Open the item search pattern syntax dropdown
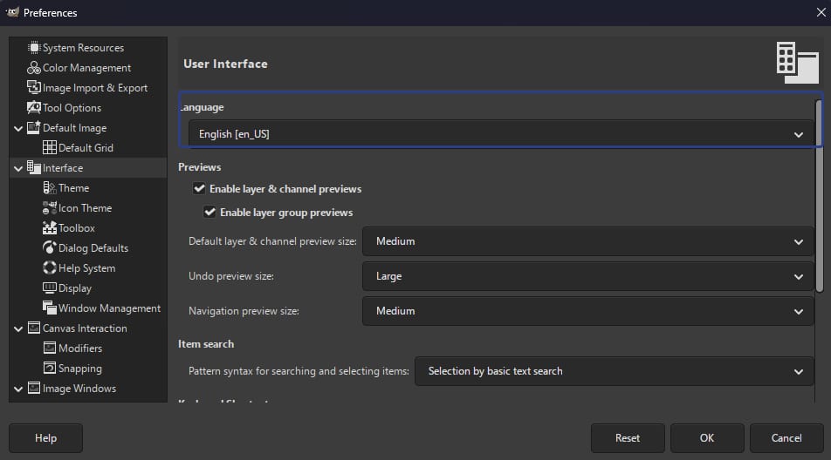 tap(614, 371)
